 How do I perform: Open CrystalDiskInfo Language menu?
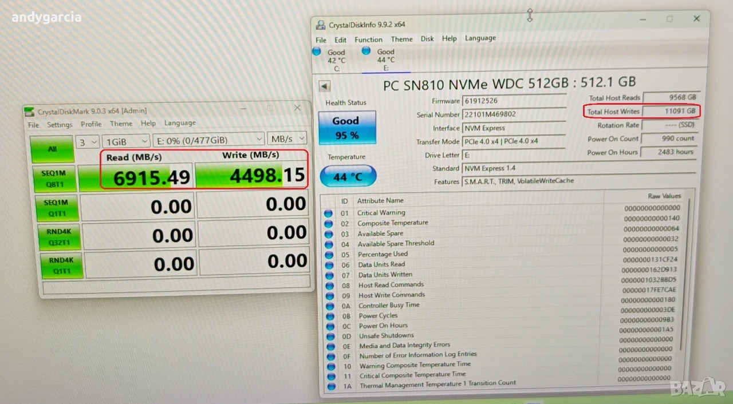480,38
